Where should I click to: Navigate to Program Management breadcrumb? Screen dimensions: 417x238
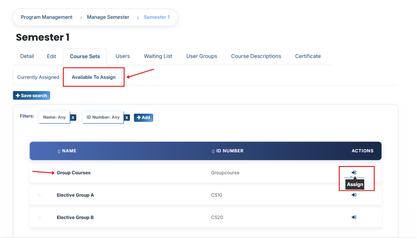(x=47, y=17)
